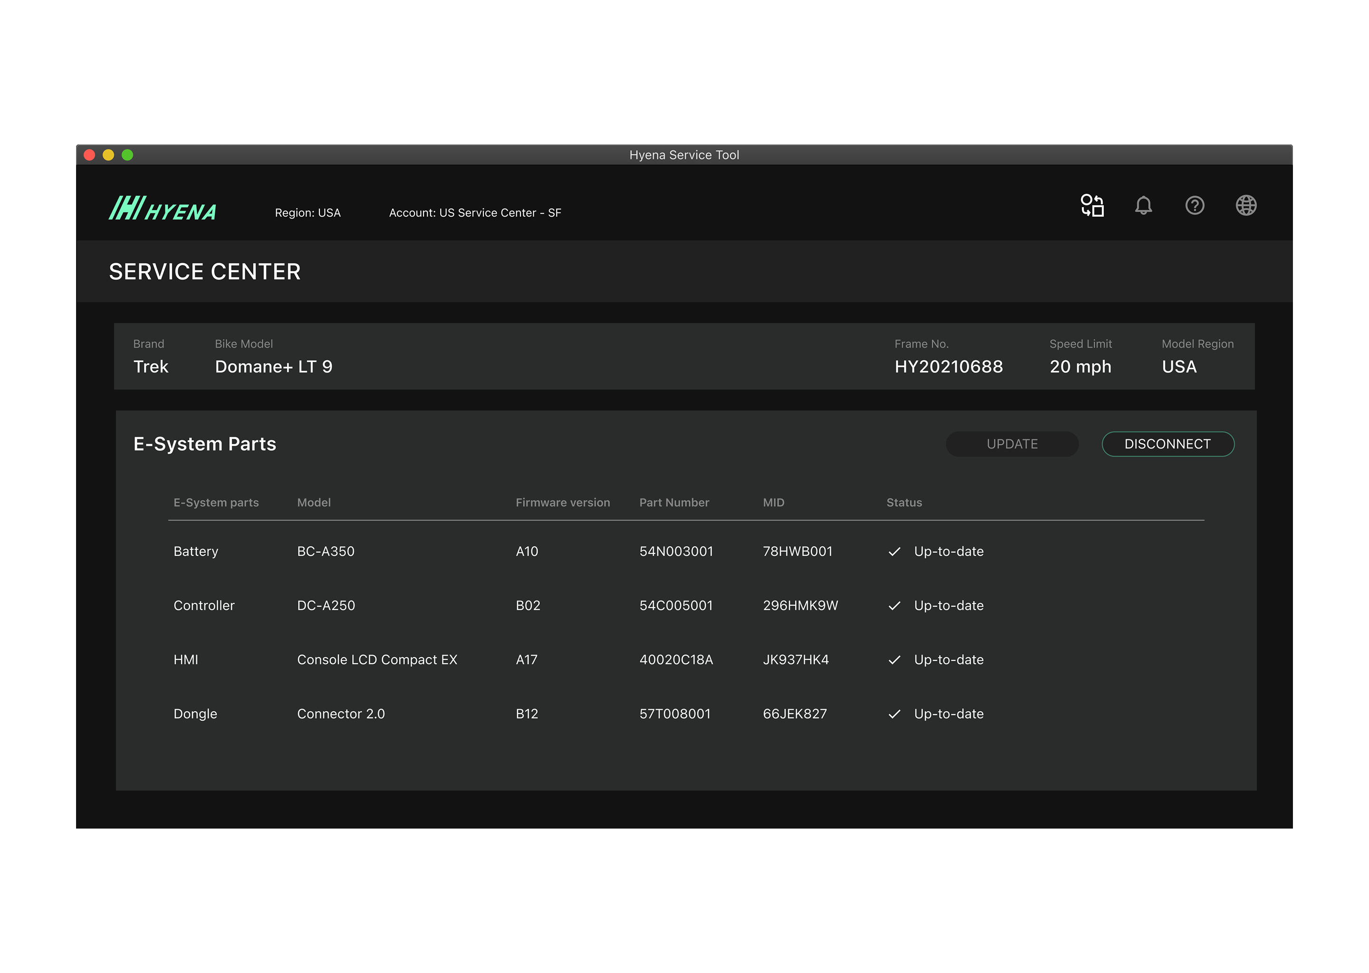The image size is (1369, 973).
Task: Click model DC-A250
Action: pos(326,606)
